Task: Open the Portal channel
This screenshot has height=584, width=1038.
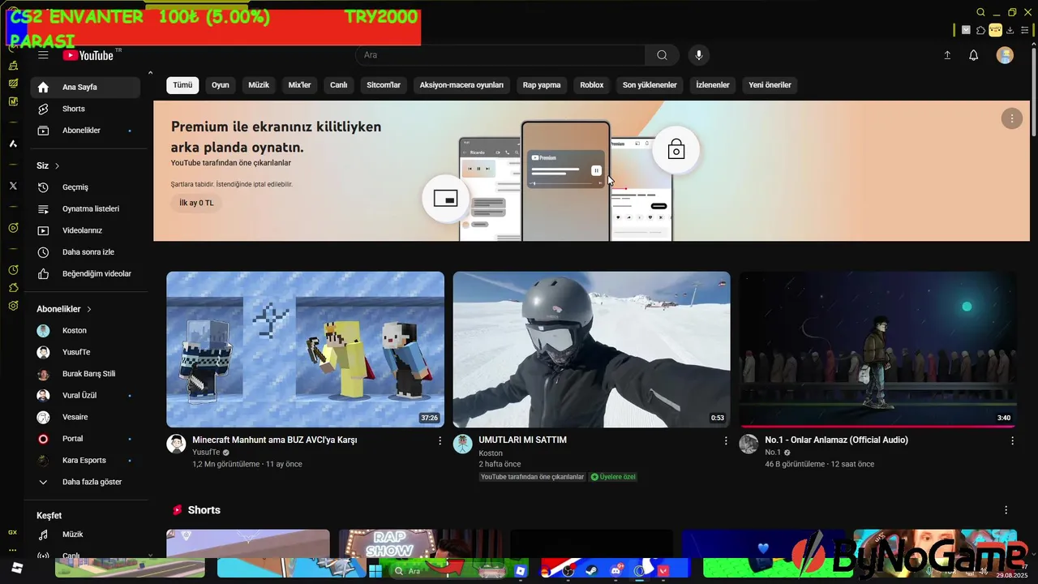Action: (x=85, y=439)
